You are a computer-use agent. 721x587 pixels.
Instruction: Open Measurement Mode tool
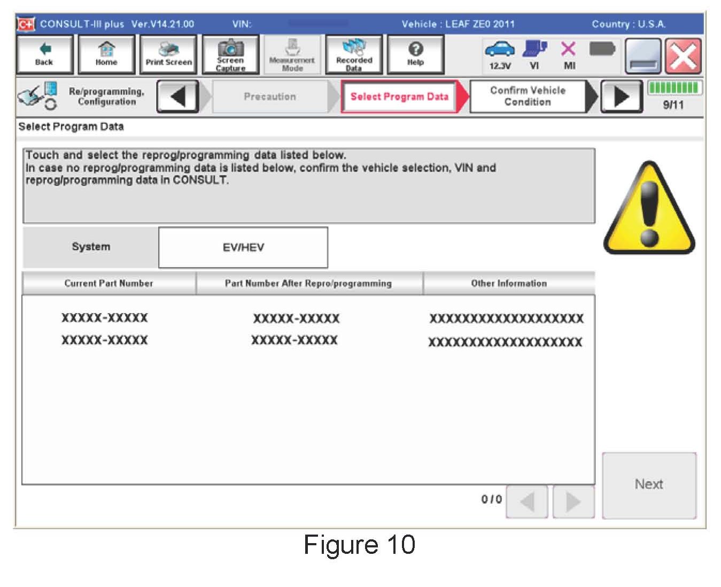(292, 55)
